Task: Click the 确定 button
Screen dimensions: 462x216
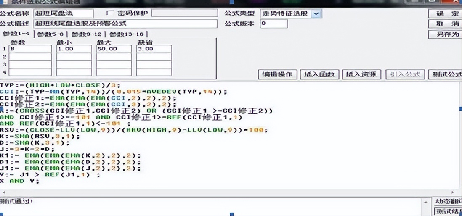Action: pyautogui.click(x=445, y=13)
